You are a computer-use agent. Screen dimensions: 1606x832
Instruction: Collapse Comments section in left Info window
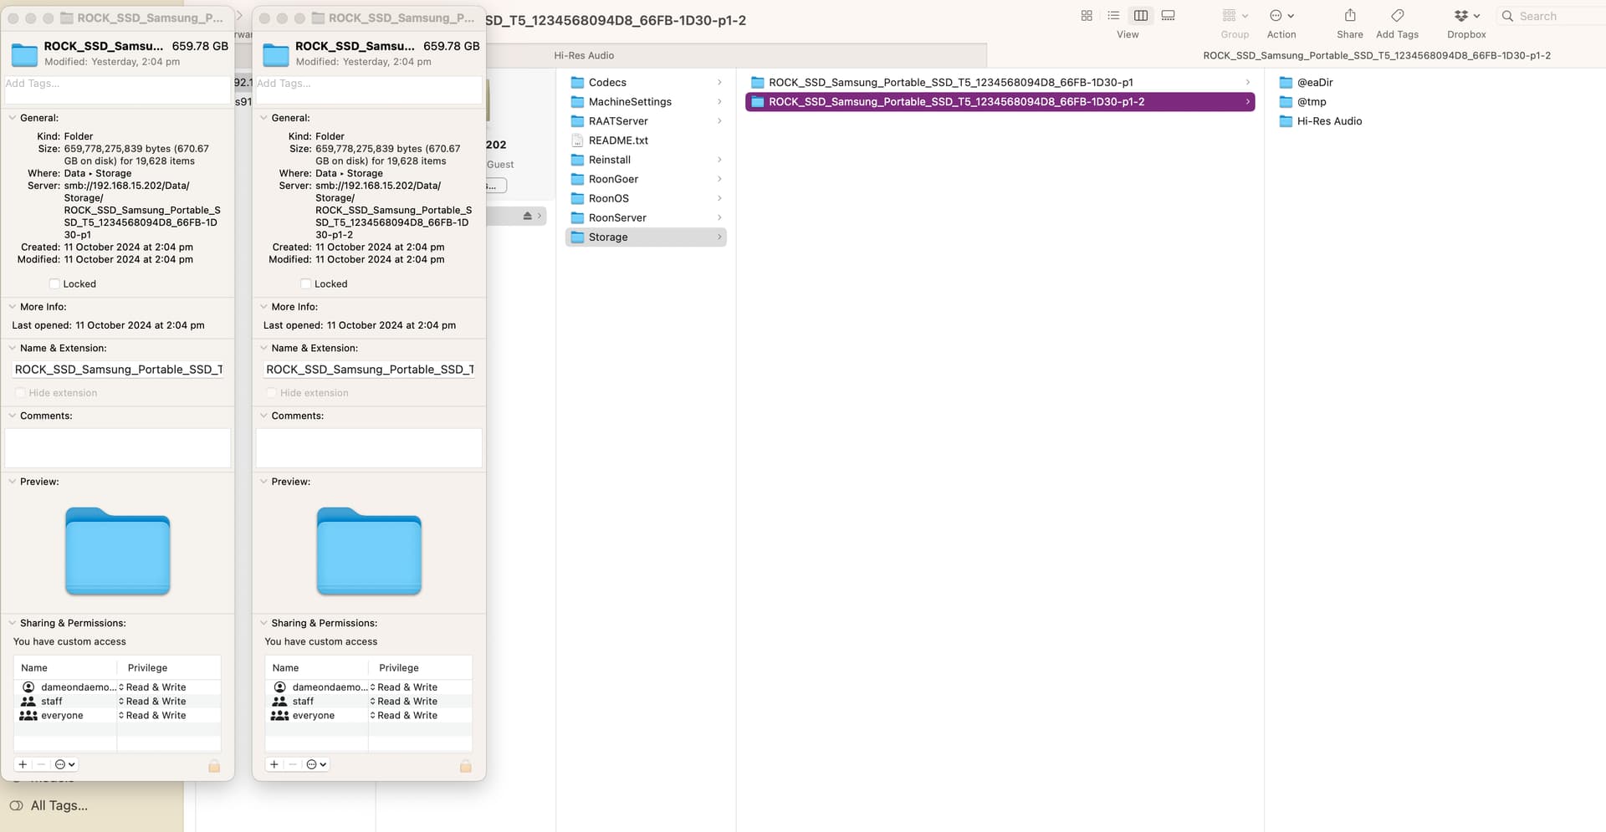click(x=13, y=416)
